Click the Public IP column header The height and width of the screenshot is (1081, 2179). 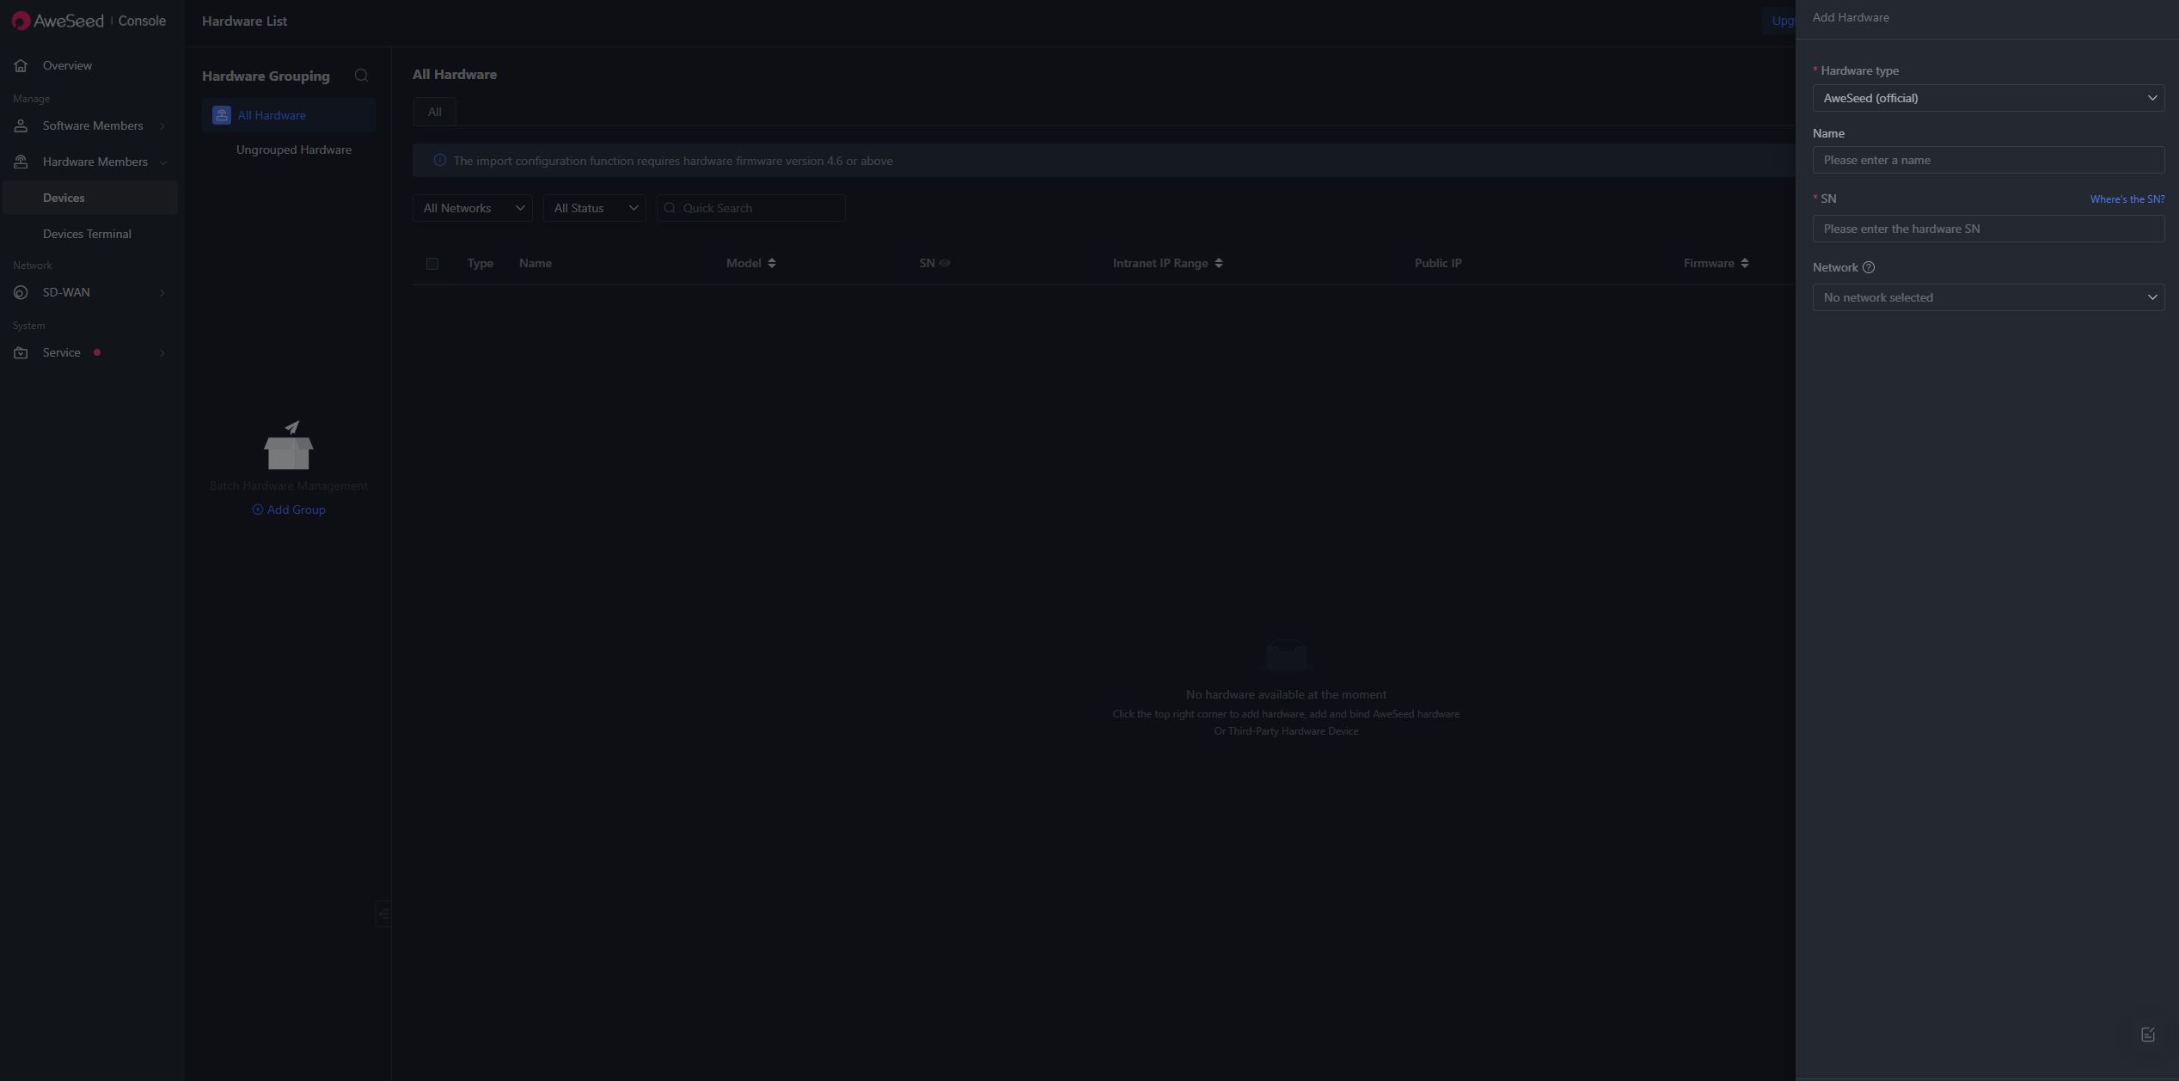[x=1438, y=263]
